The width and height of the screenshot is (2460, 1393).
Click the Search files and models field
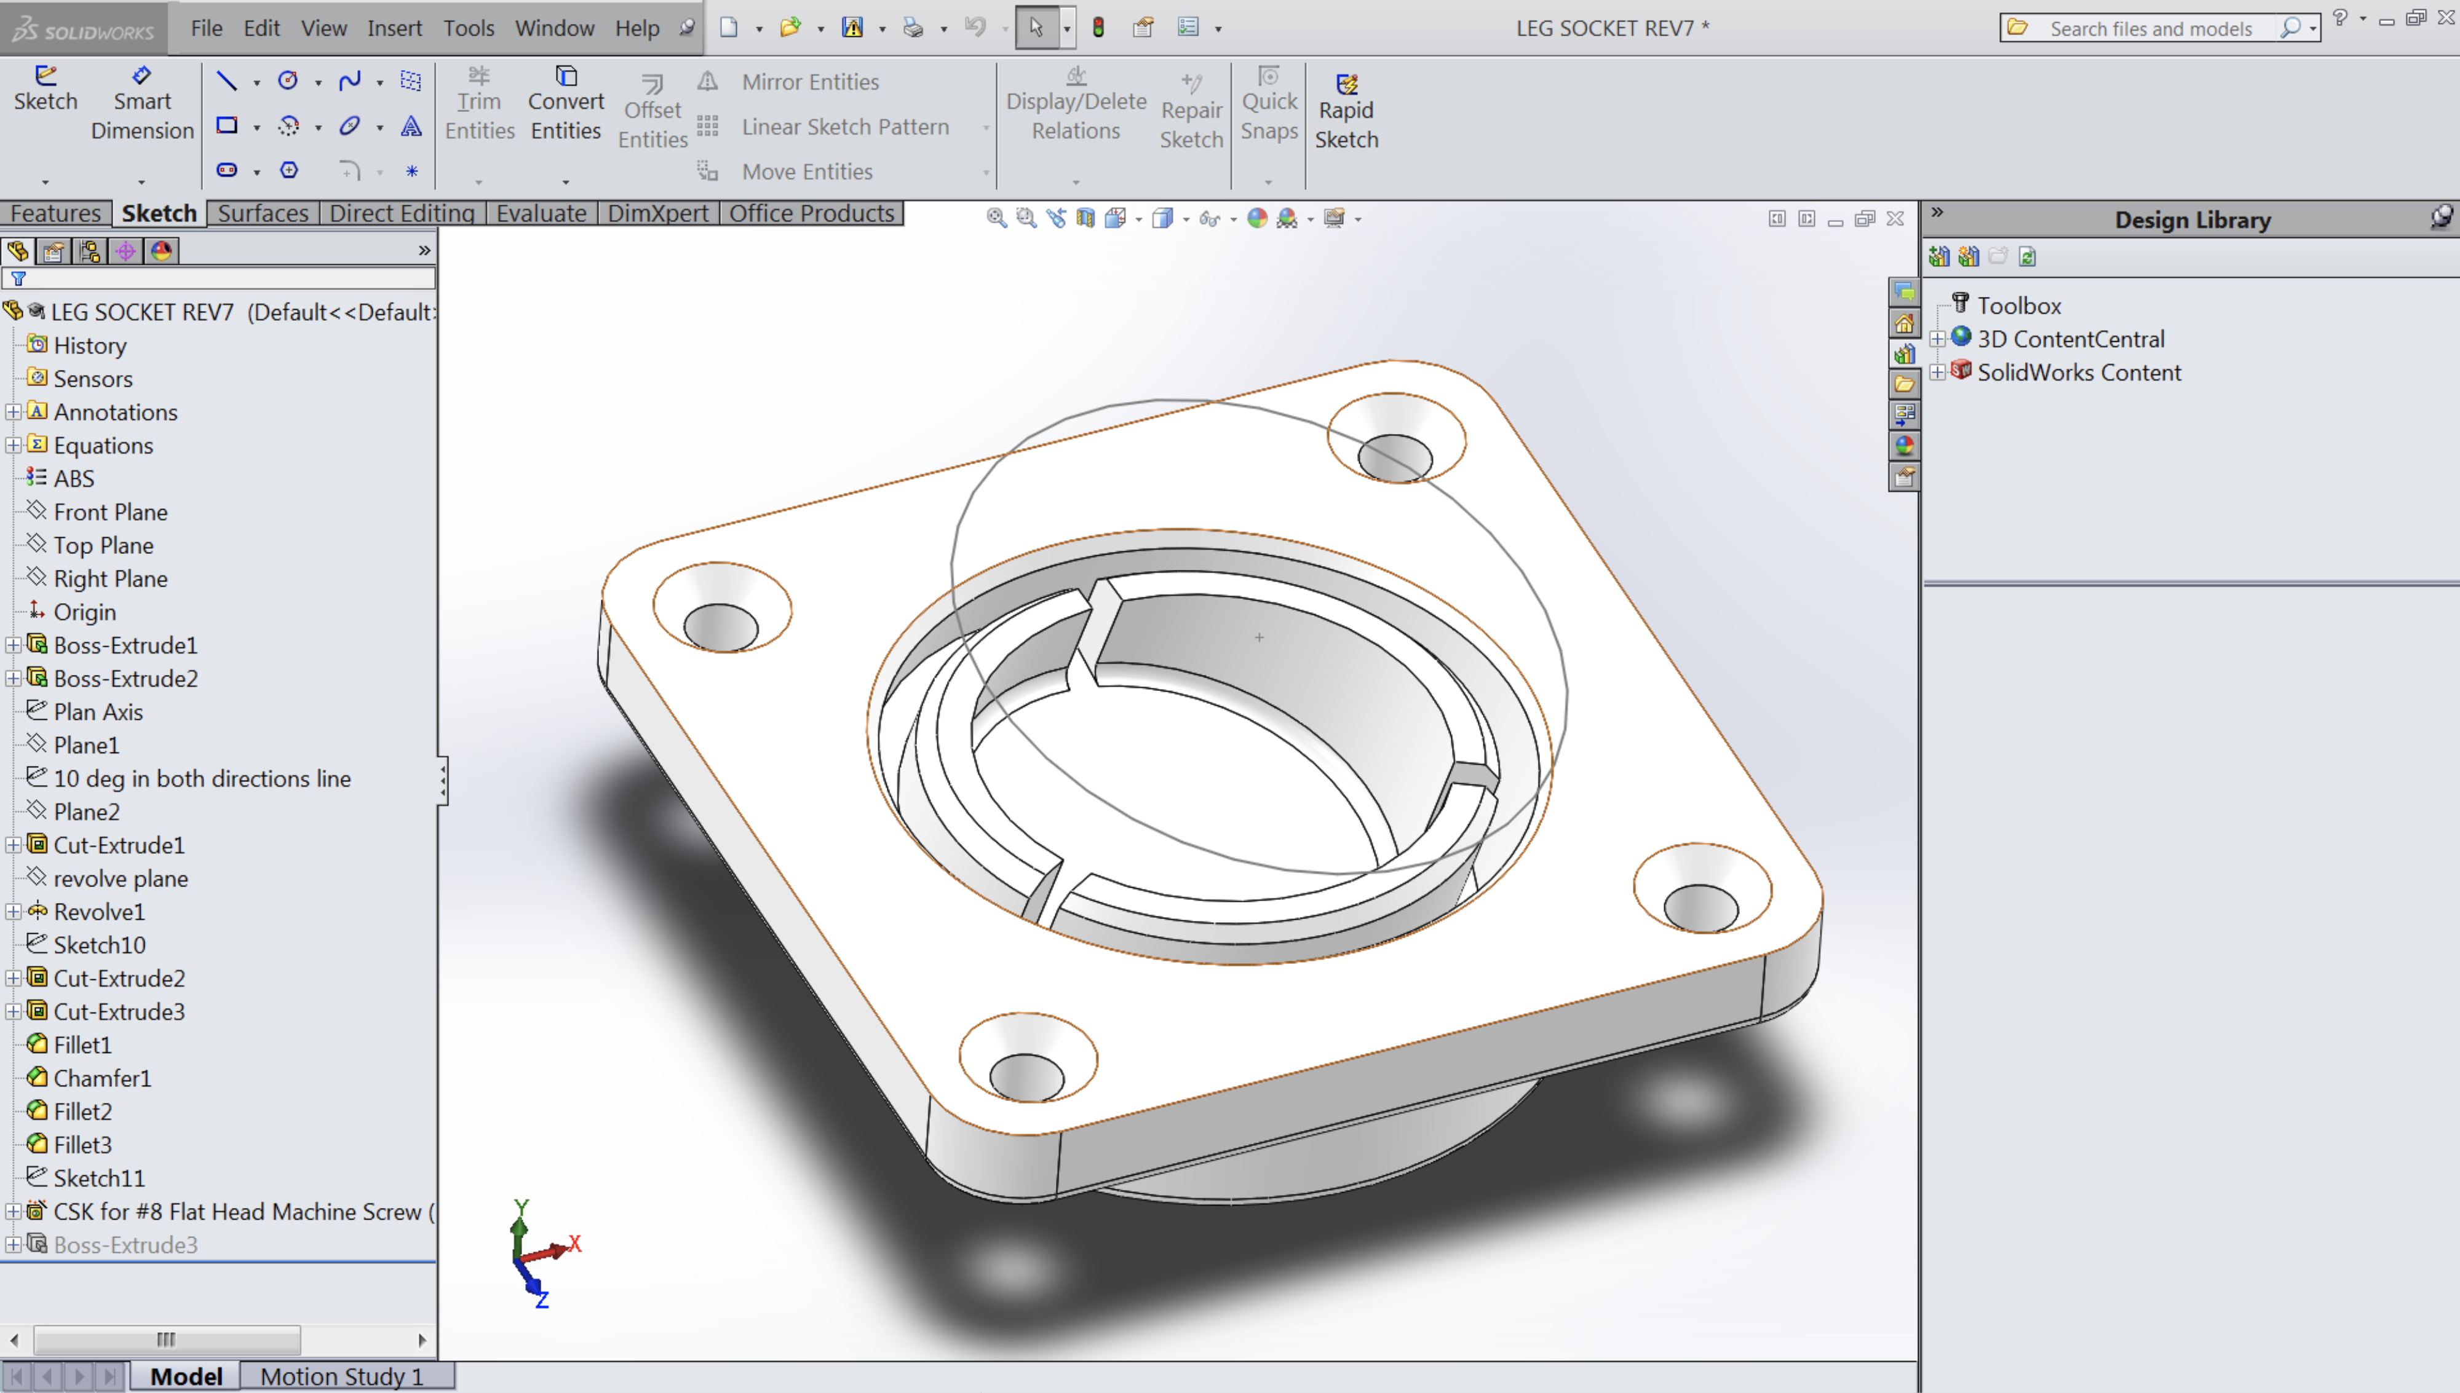pyautogui.click(x=2151, y=28)
